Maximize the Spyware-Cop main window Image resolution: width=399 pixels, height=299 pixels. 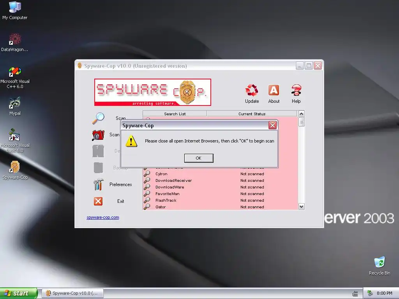pyautogui.click(x=309, y=66)
